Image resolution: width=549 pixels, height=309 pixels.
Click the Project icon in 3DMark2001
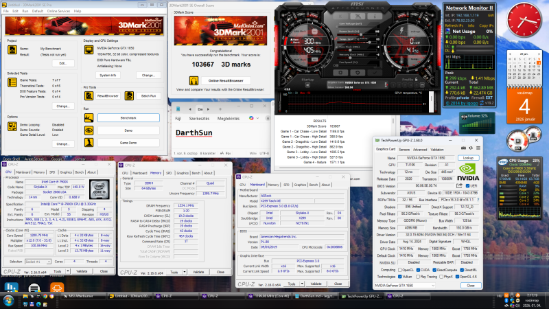tap(12, 49)
